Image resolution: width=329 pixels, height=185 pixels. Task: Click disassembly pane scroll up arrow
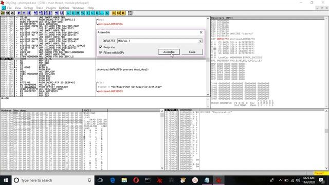click(x=208, y=18)
